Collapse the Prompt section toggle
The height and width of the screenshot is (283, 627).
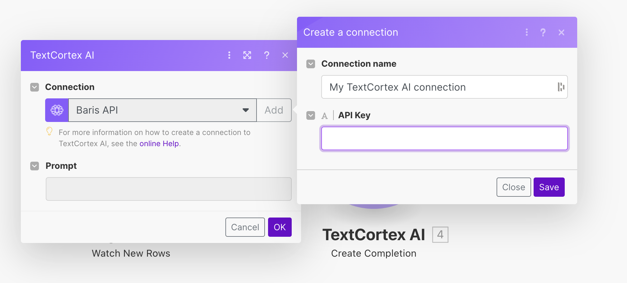point(35,166)
